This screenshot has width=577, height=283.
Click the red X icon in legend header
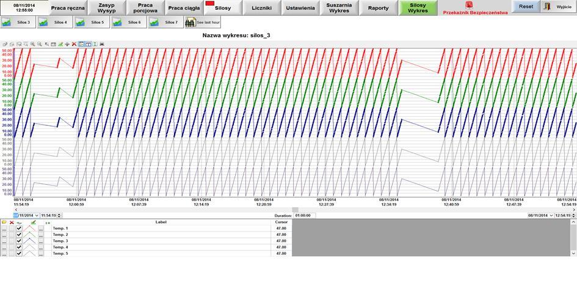tap(12, 222)
